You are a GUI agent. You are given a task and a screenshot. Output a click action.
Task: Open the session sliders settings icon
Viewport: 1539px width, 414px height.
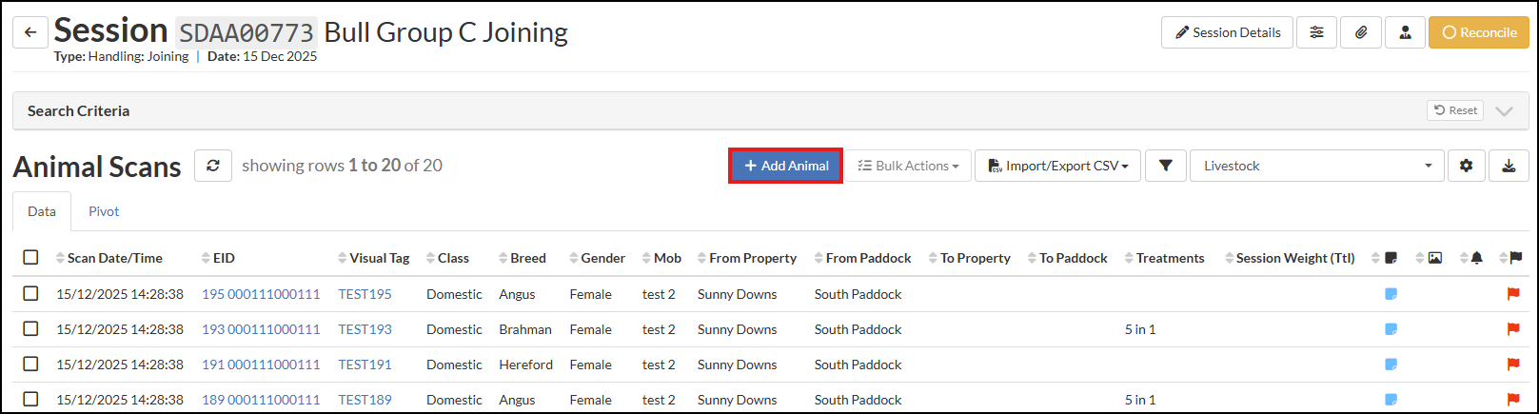[1316, 32]
